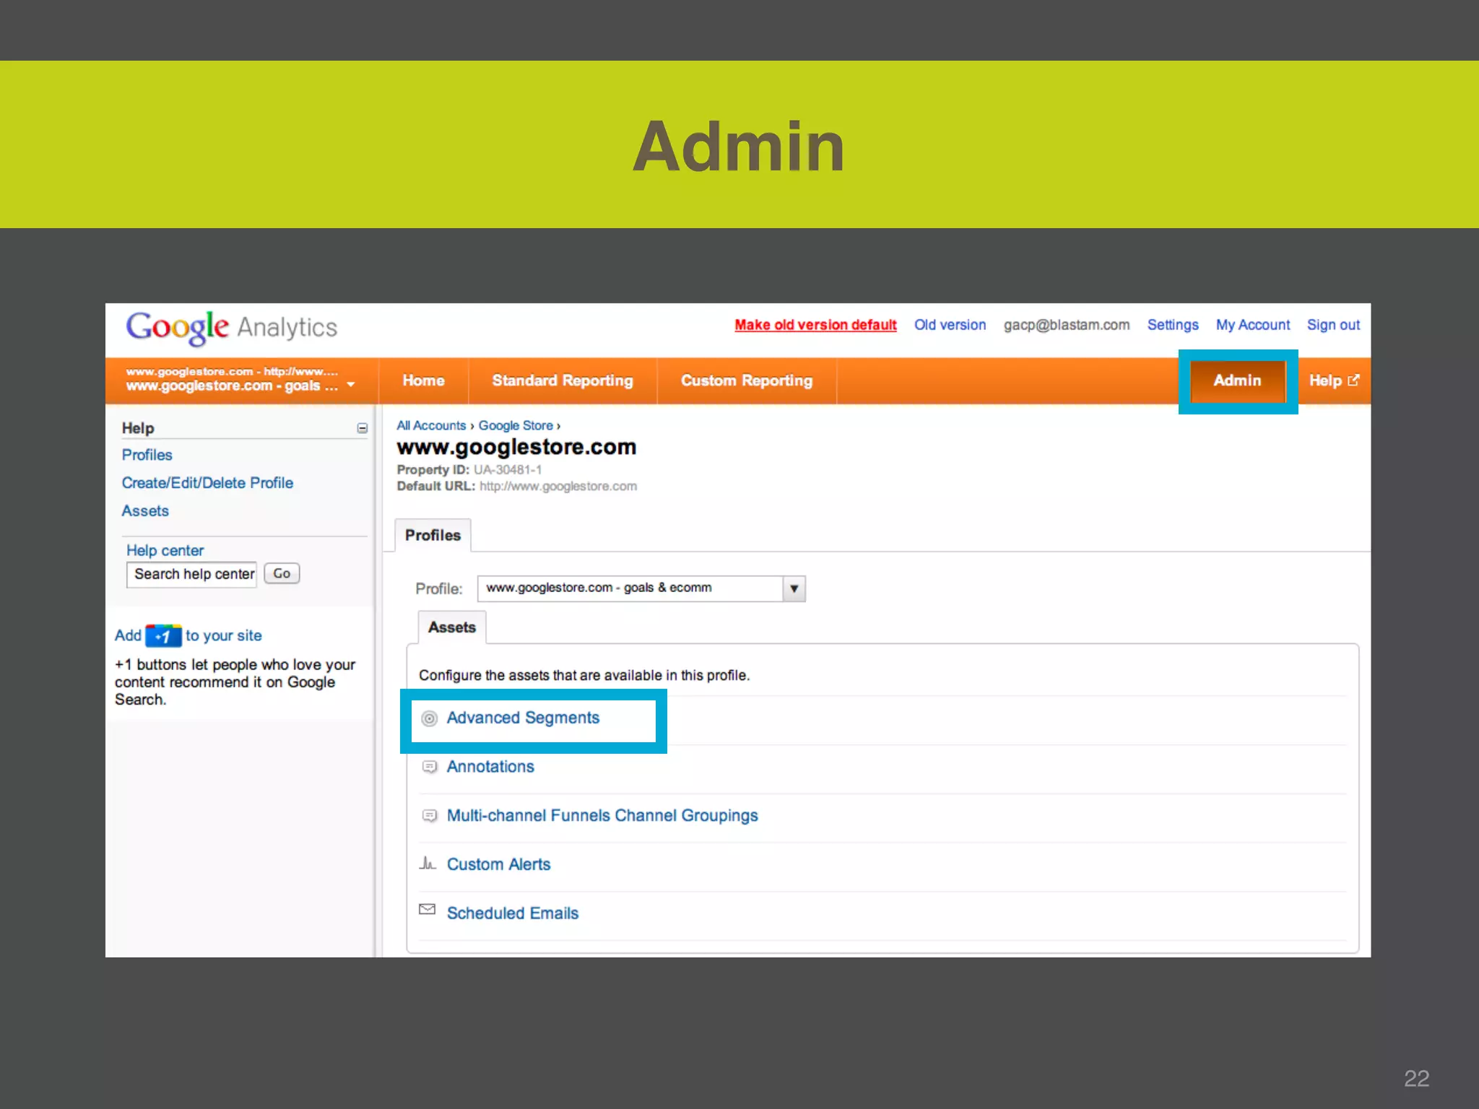The height and width of the screenshot is (1109, 1479).
Task: Click the Advanced Segments target icon
Action: [x=429, y=718]
